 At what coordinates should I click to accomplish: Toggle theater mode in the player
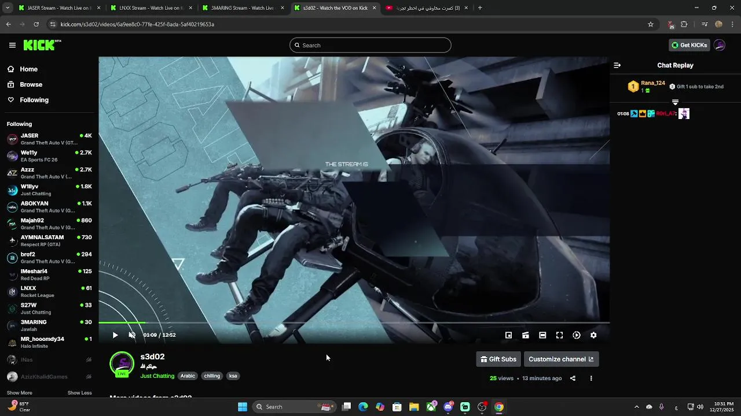tap(542, 335)
